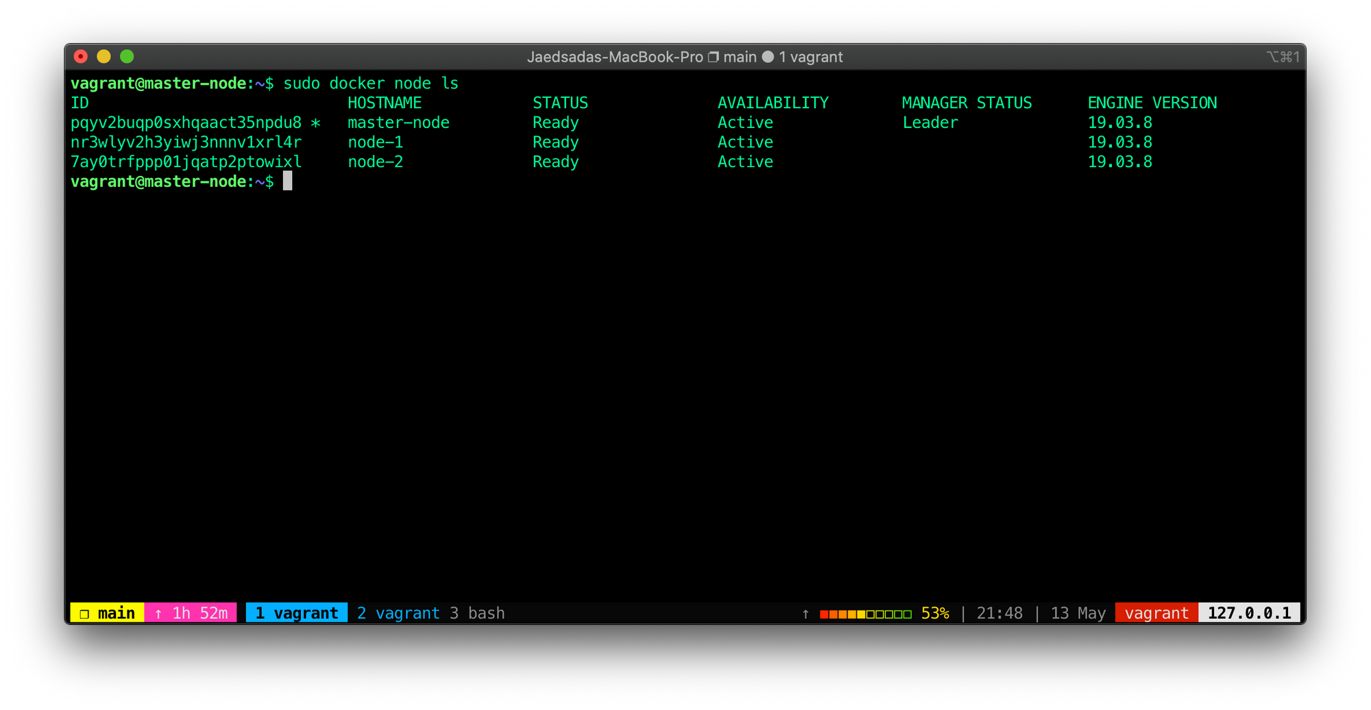Select the '1 vagrant' tmux window tab
Viewport: 1371px width, 710px height.
297,613
